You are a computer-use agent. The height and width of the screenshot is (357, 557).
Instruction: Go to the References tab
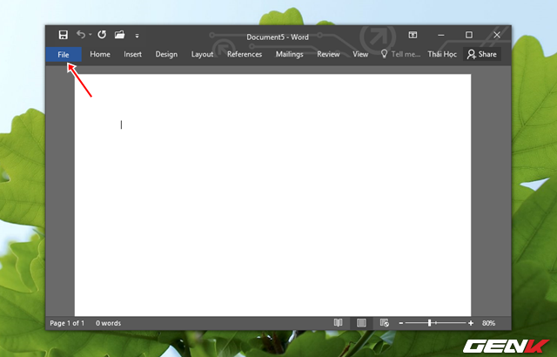click(245, 54)
